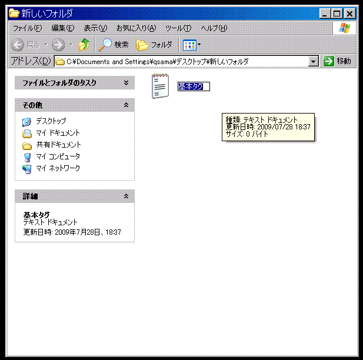The image size is (363, 360).
Task: Open the デスクトップ link
Action: pos(51,121)
